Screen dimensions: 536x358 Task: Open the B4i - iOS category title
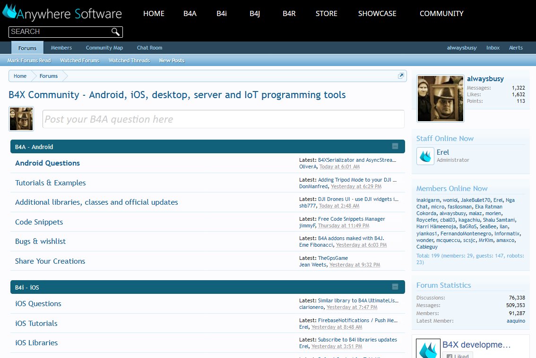pyautogui.click(x=26, y=287)
